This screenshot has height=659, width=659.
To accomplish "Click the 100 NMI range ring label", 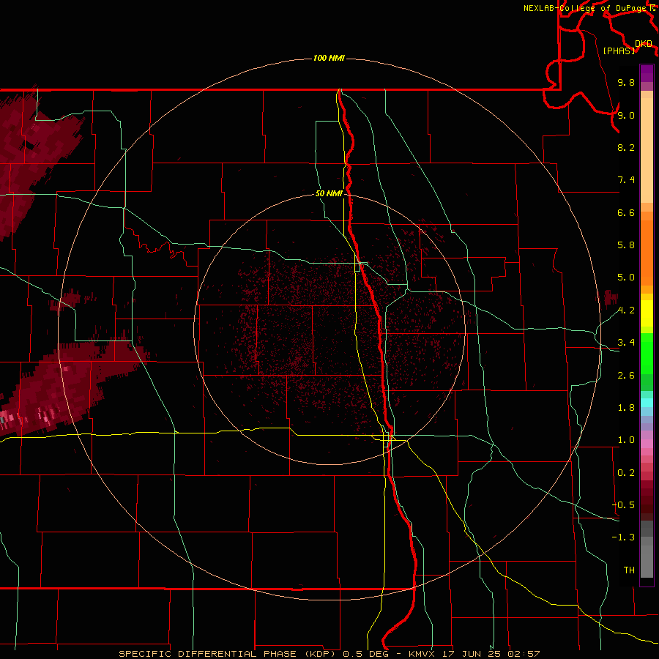I will click(x=329, y=58).
